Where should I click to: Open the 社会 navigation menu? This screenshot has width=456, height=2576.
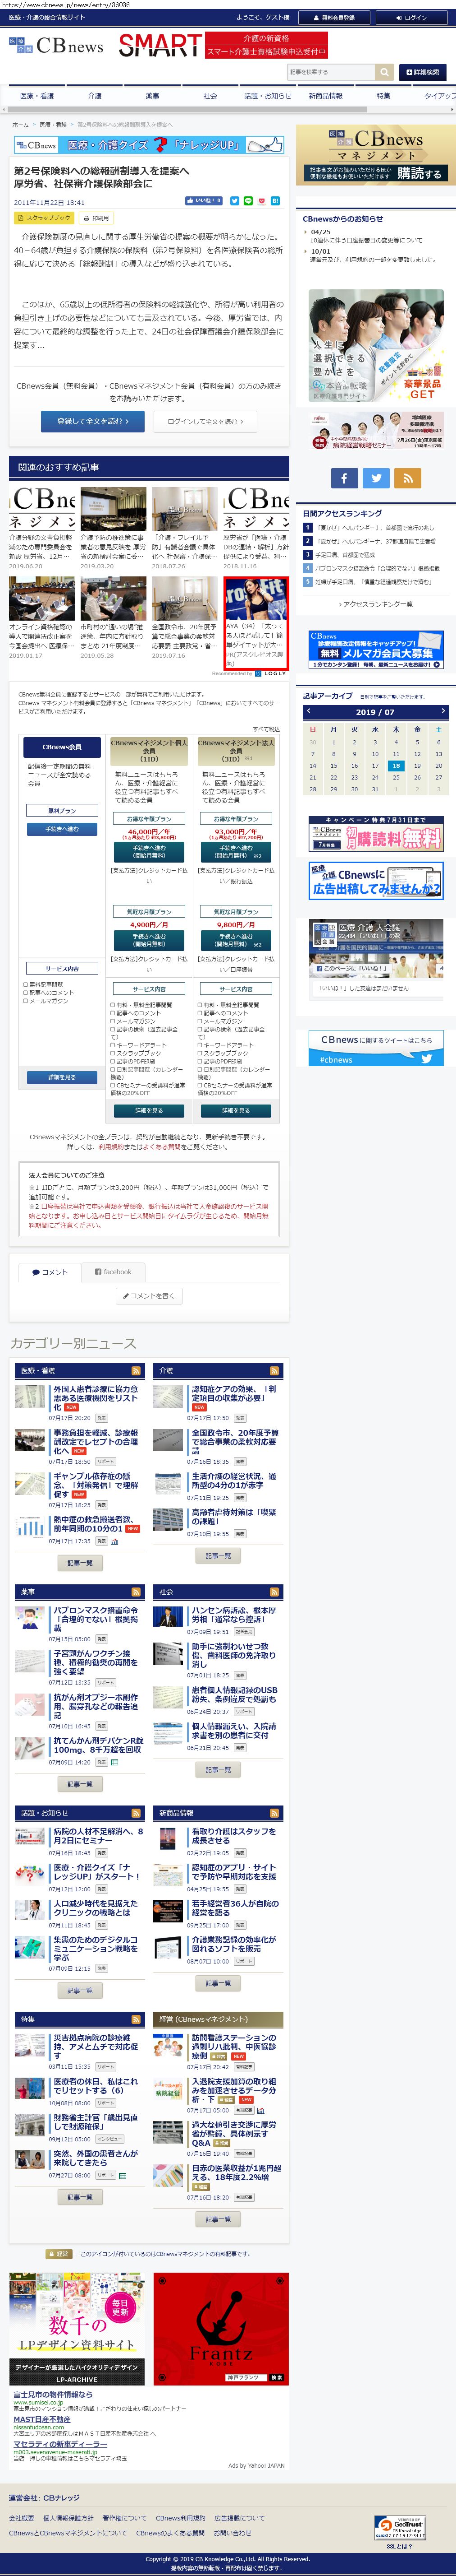click(210, 96)
